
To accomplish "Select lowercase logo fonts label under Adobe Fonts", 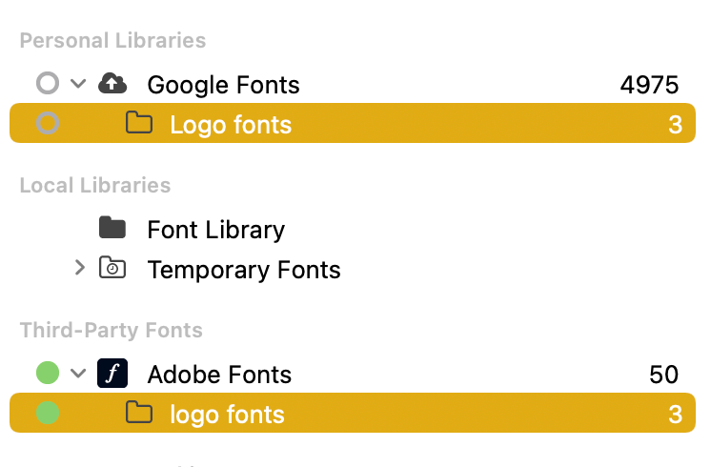I will [227, 415].
